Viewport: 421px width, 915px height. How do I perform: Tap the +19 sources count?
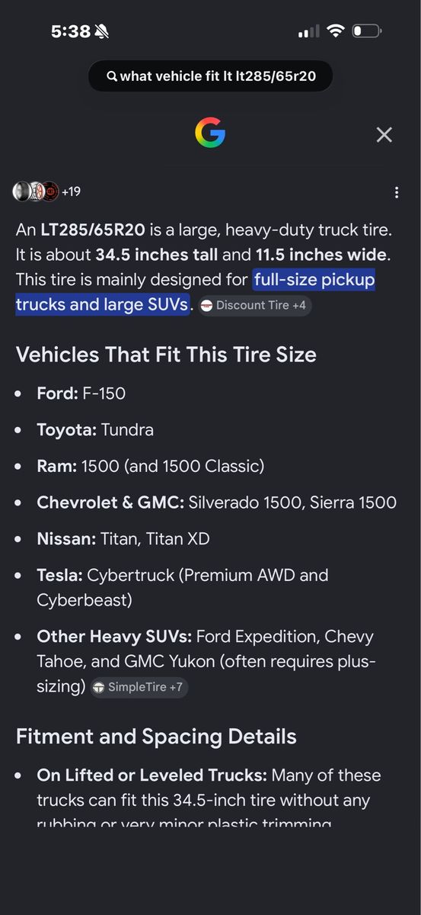pyautogui.click(x=71, y=191)
